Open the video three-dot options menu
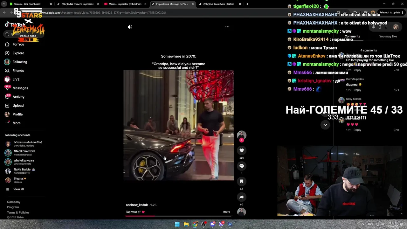 click(227, 27)
